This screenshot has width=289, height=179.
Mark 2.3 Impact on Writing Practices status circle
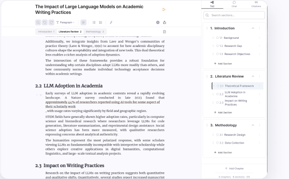click(x=218, y=103)
